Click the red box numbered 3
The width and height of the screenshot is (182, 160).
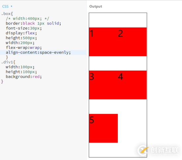(104, 85)
